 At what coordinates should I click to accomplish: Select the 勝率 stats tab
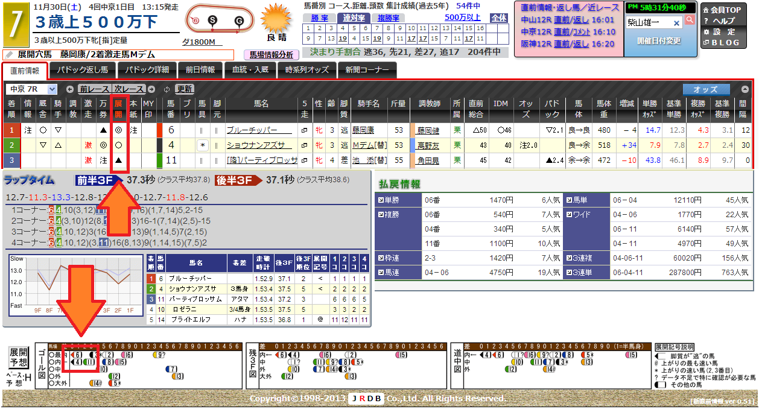(319, 18)
